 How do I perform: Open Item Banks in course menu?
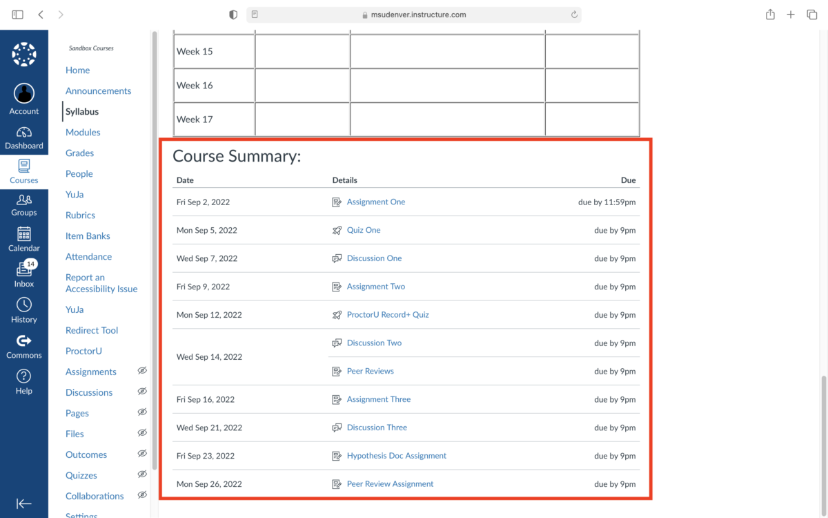pos(88,236)
